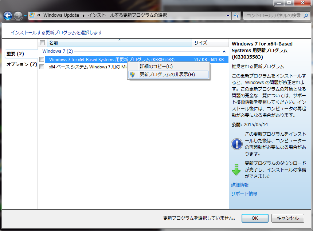
Task: Collapse the Windows 7 (2) group
Action: click(224, 51)
